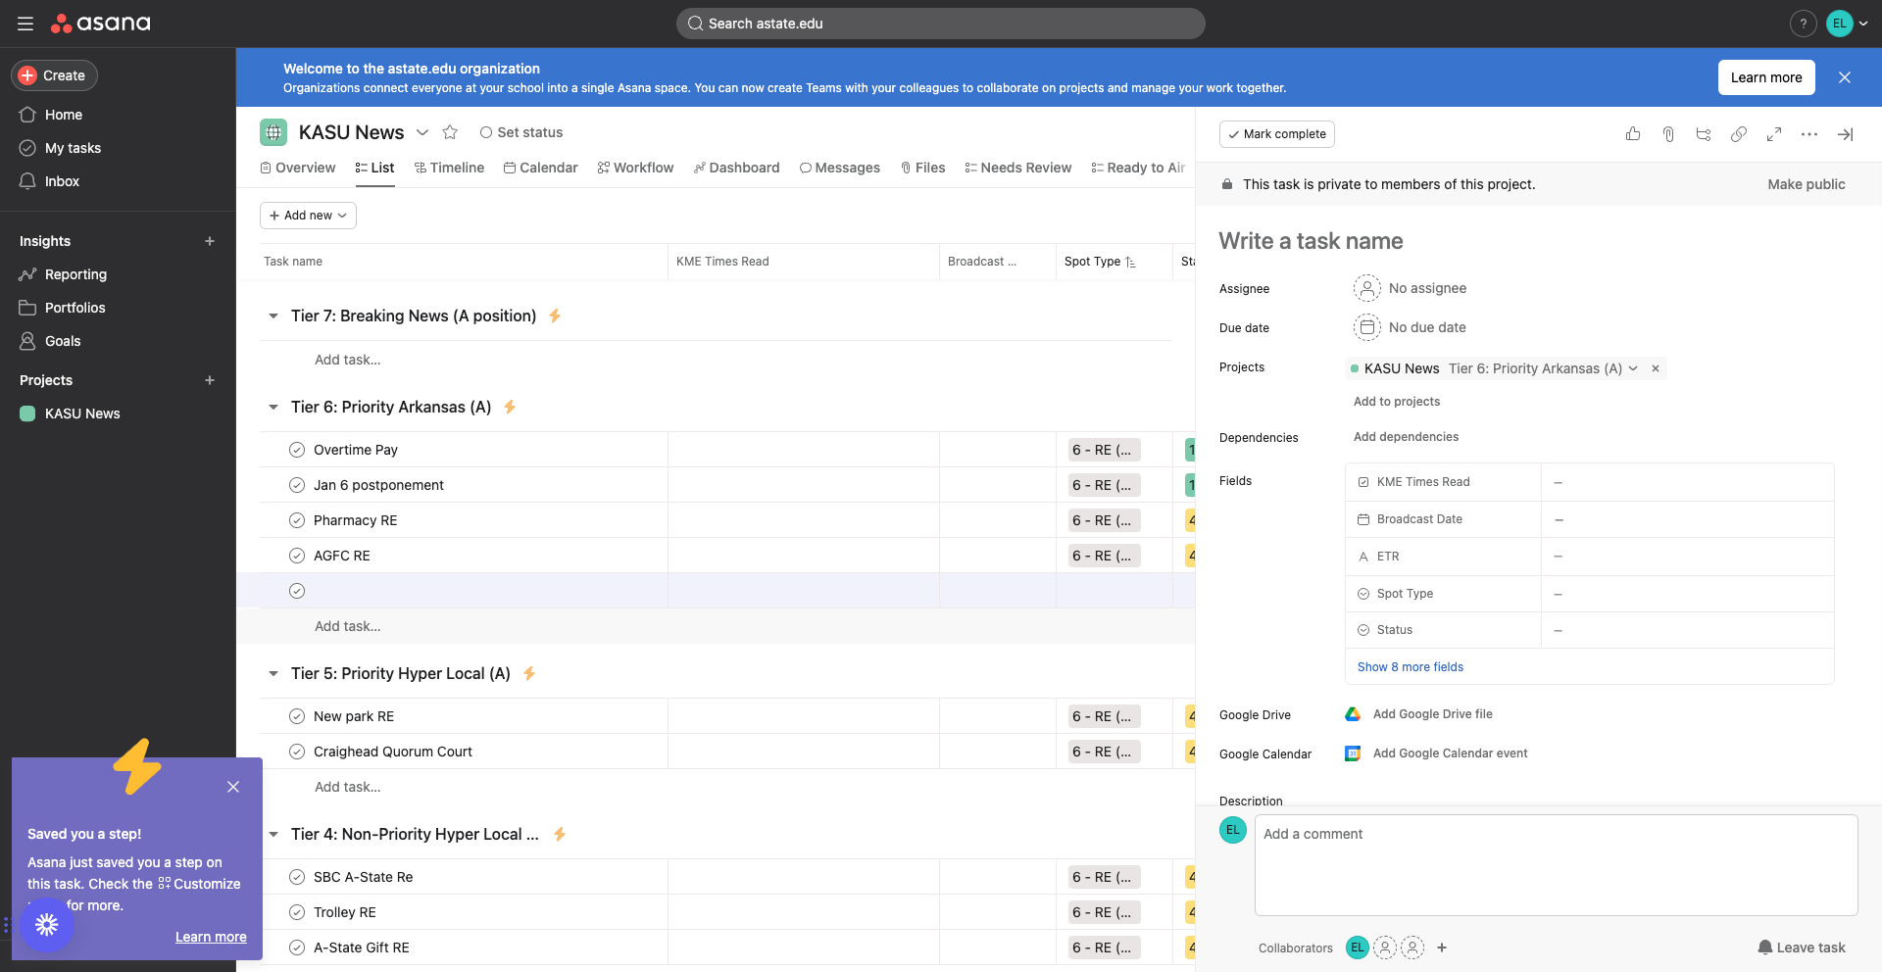This screenshot has height=972, width=1882.
Task: Open rule lightning icon beside Tier 7
Action: 555,316
